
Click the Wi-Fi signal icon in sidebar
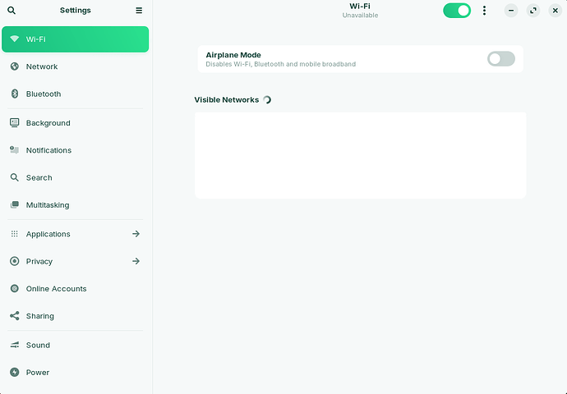pyautogui.click(x=15, y=39)
